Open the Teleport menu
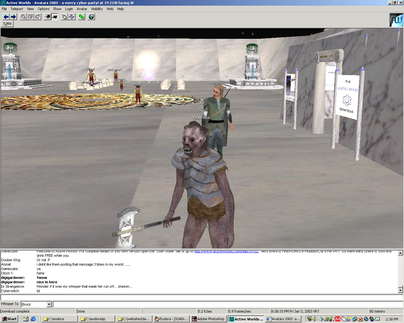 coord(17,9)
